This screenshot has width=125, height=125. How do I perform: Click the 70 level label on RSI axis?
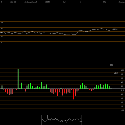[x=2, y=29]
